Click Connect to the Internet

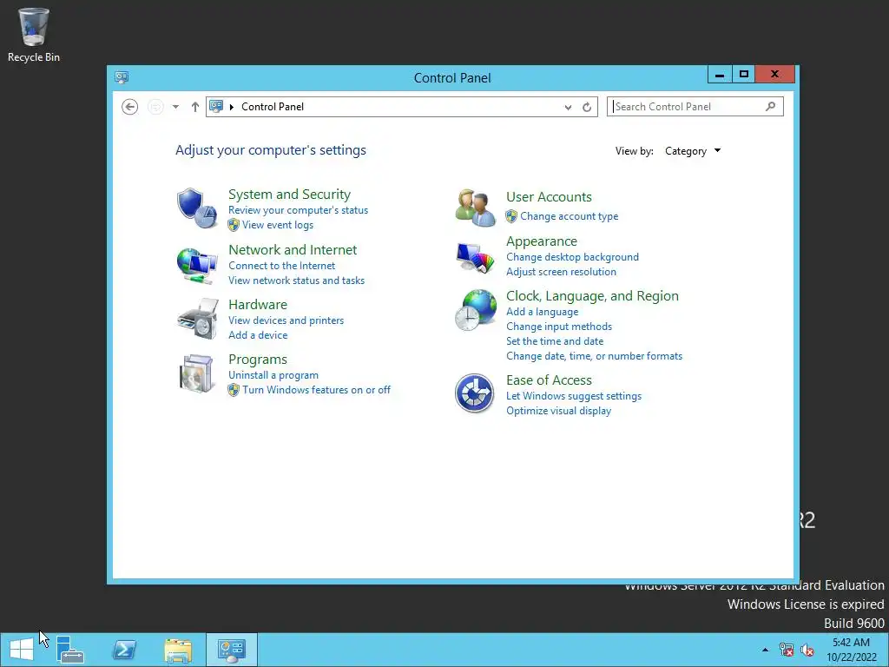coord(282,266)
